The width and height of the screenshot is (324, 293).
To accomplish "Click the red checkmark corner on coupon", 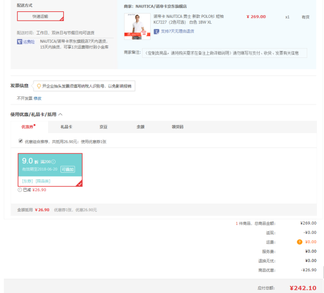I will pos(79,184).
